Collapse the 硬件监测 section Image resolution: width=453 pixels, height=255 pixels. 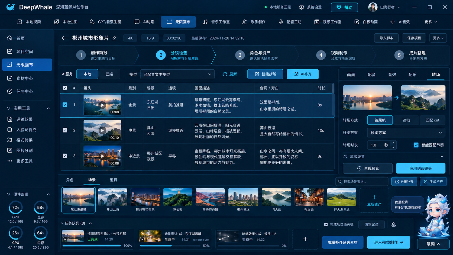pos(48,194)
